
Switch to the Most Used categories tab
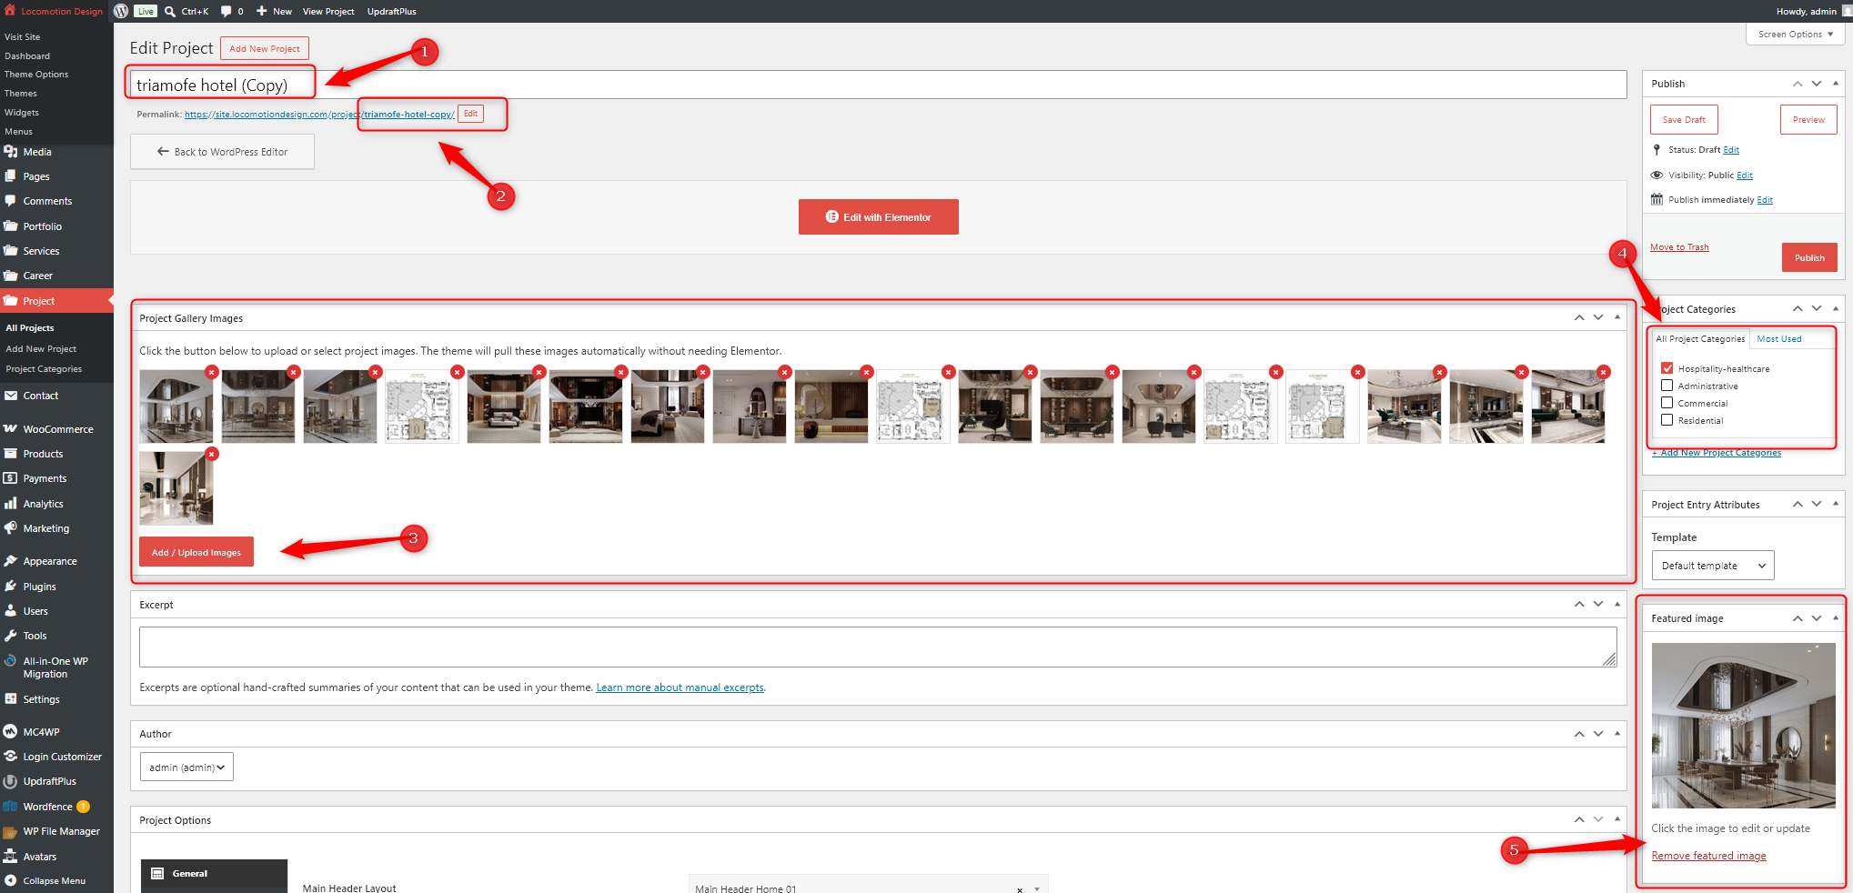(1778, 339)
